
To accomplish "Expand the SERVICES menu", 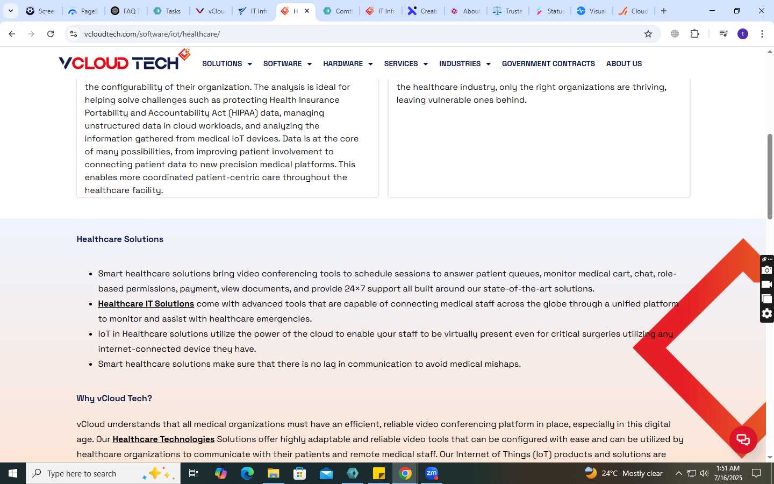I will (406, 63).
